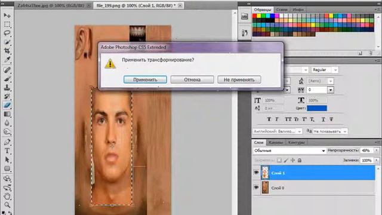This screenshot has width=382, height=215.
Task: Toggle Faux Italic text style
Action: [277, 119]
